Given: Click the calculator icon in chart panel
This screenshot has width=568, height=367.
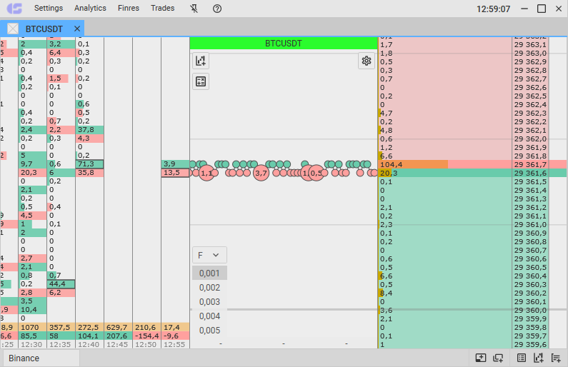Looking at the screenshot, I should 201,81.
